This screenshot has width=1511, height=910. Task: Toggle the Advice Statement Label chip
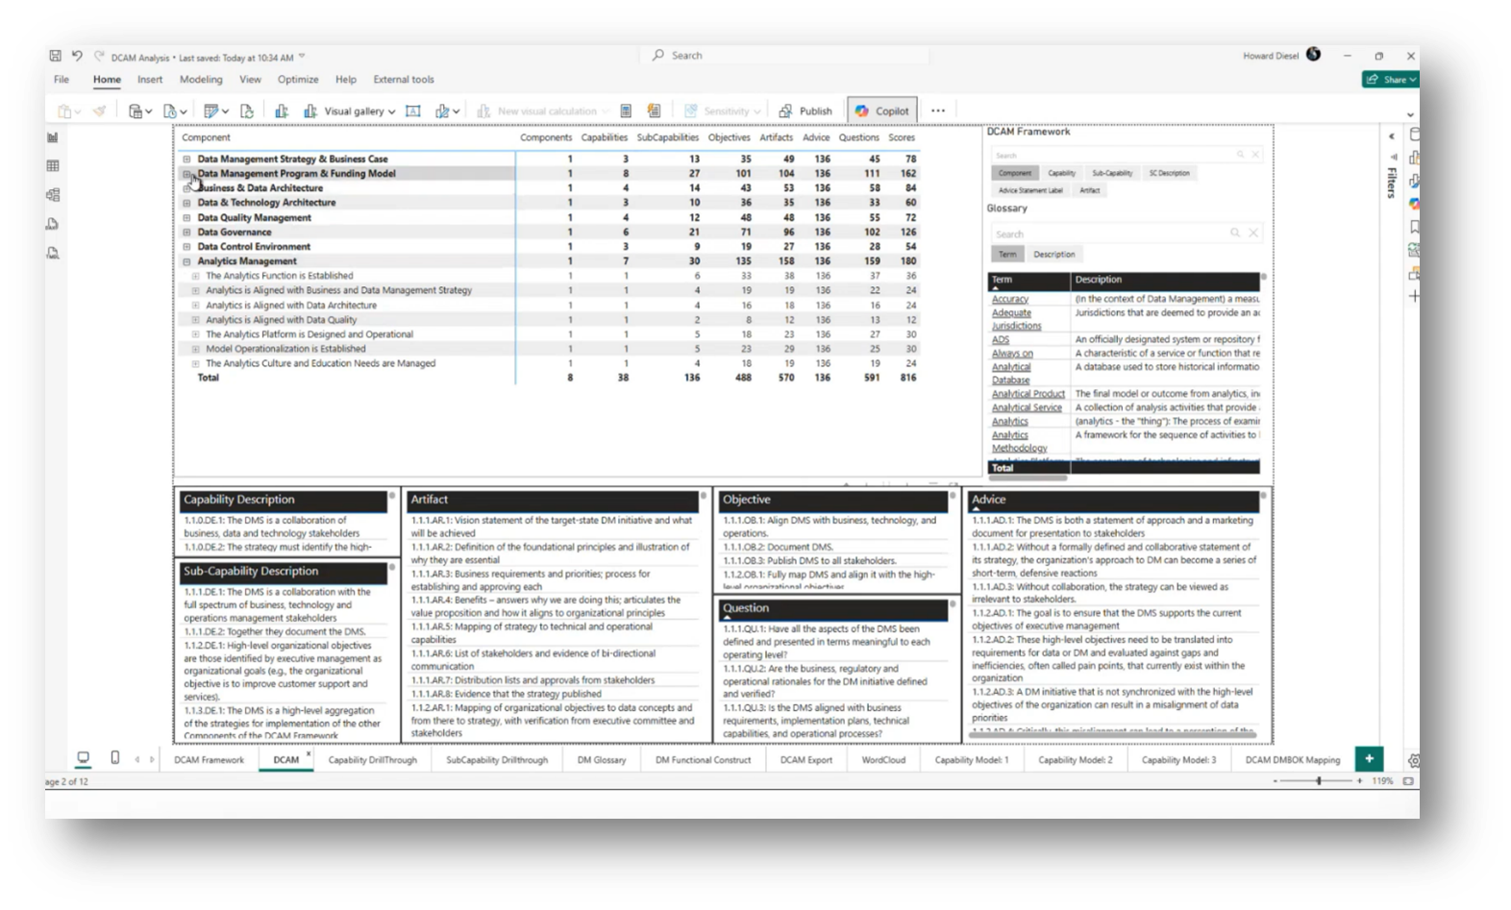(x=1030, y=190)
